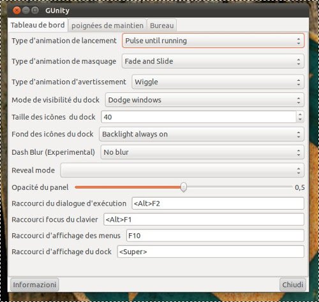This screenshot has width=319, height=302.
Task: Click the Mode de visibilité du dock label
Action: [x=56, y=100]
